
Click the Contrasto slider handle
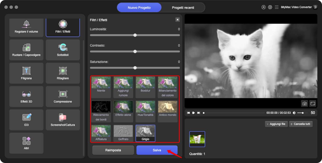click(x=135, y=51)
